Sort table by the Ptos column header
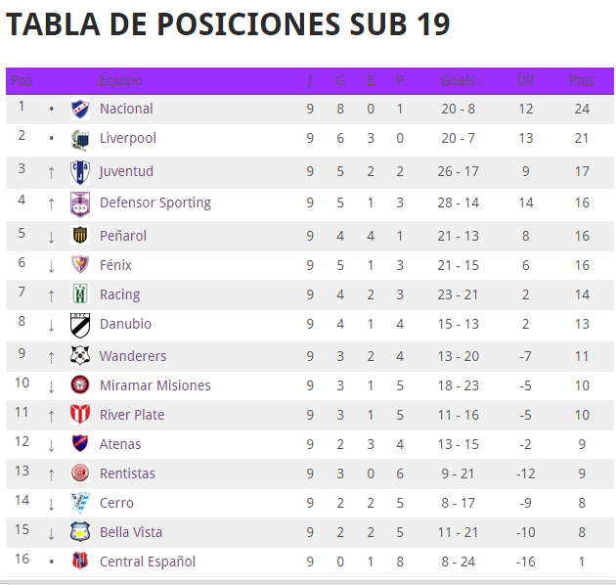Viewport: 616px width, 585px height. pyautogui.click(x=582, y=80)
